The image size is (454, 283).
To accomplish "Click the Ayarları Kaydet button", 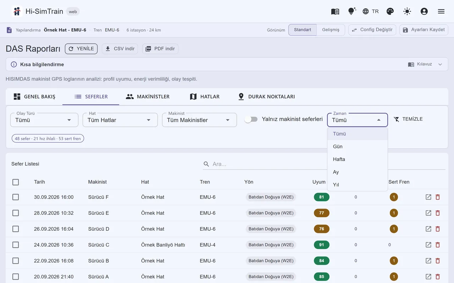I will click(x=423, y=30).
